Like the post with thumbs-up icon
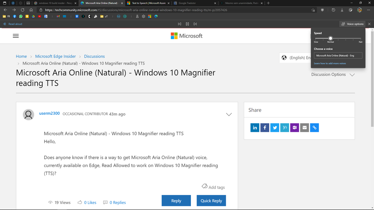 [80, 202]
